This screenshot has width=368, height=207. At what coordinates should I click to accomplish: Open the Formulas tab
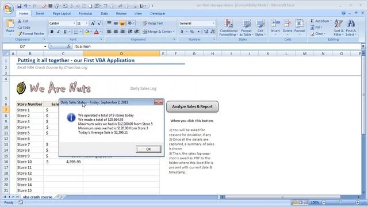[x=86, y=14]
